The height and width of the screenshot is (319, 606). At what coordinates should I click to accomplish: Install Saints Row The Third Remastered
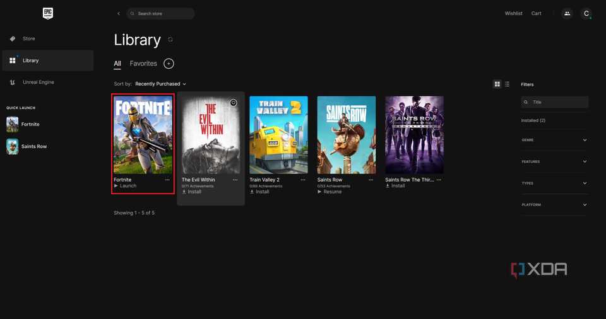[x=395, y=186]
